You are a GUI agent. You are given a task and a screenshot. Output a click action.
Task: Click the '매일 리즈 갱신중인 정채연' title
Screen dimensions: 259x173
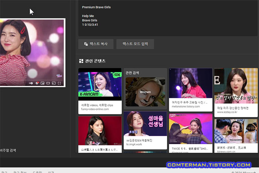point(233,108)
